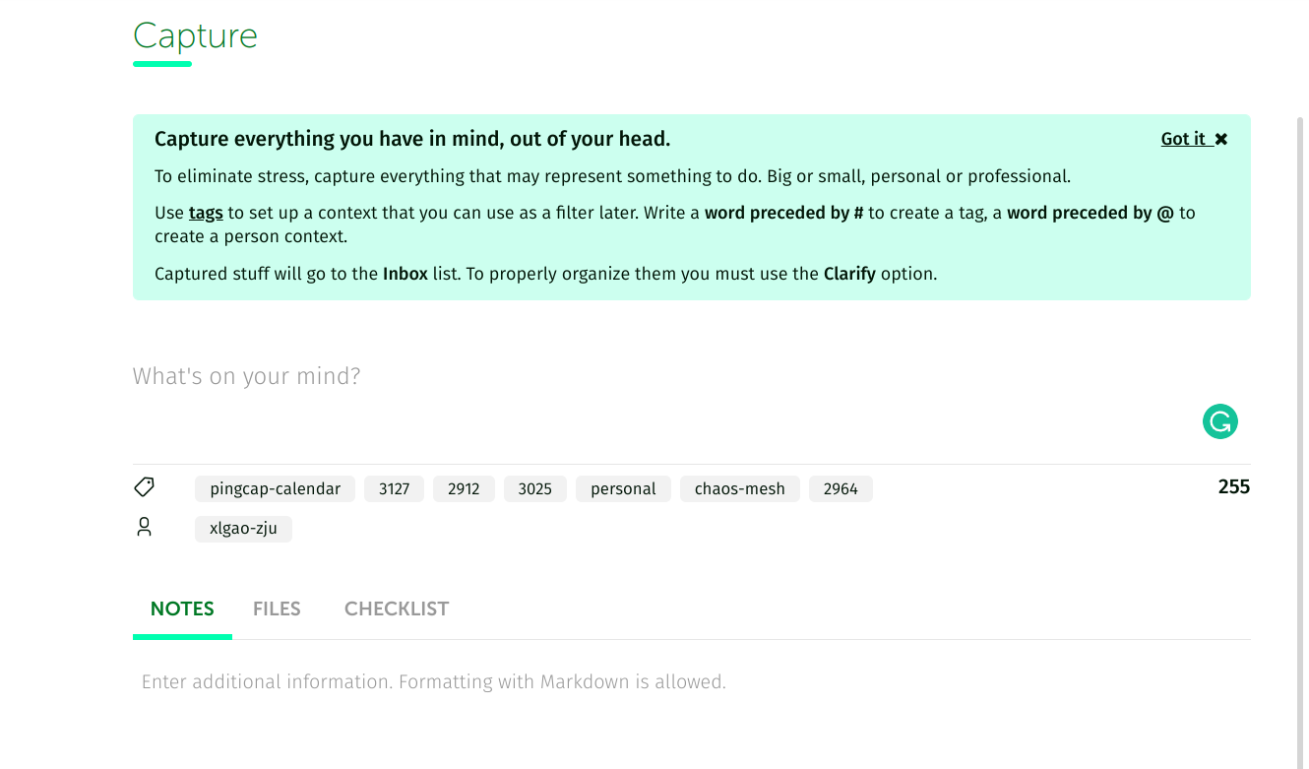Click the Grammarly icon in text field
Viewport: 1309px width, 769px height.
[1219, 422]
